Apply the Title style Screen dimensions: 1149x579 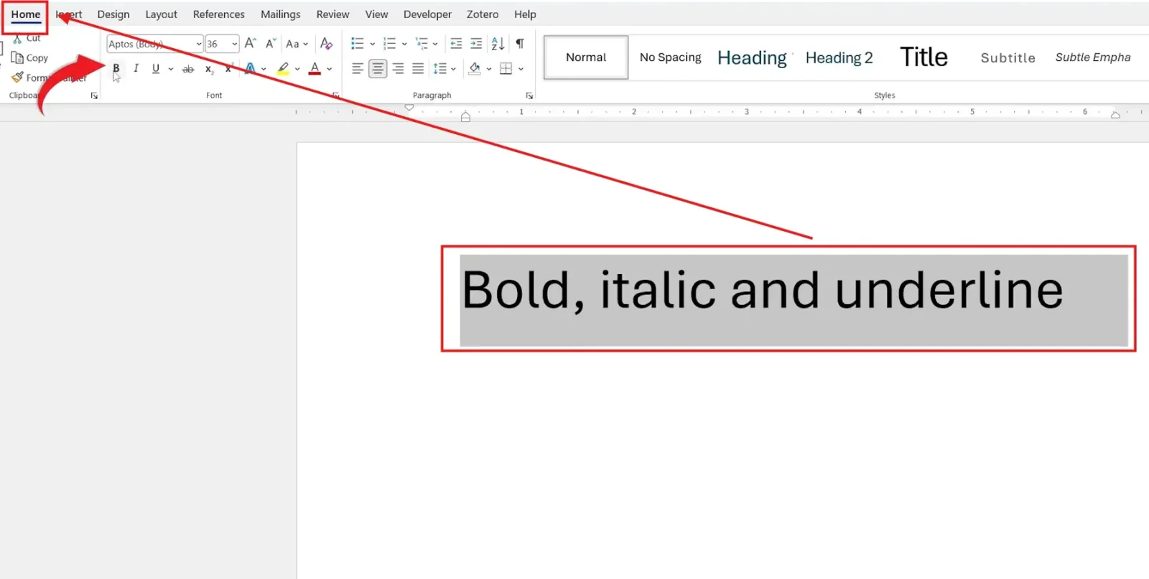924,57
